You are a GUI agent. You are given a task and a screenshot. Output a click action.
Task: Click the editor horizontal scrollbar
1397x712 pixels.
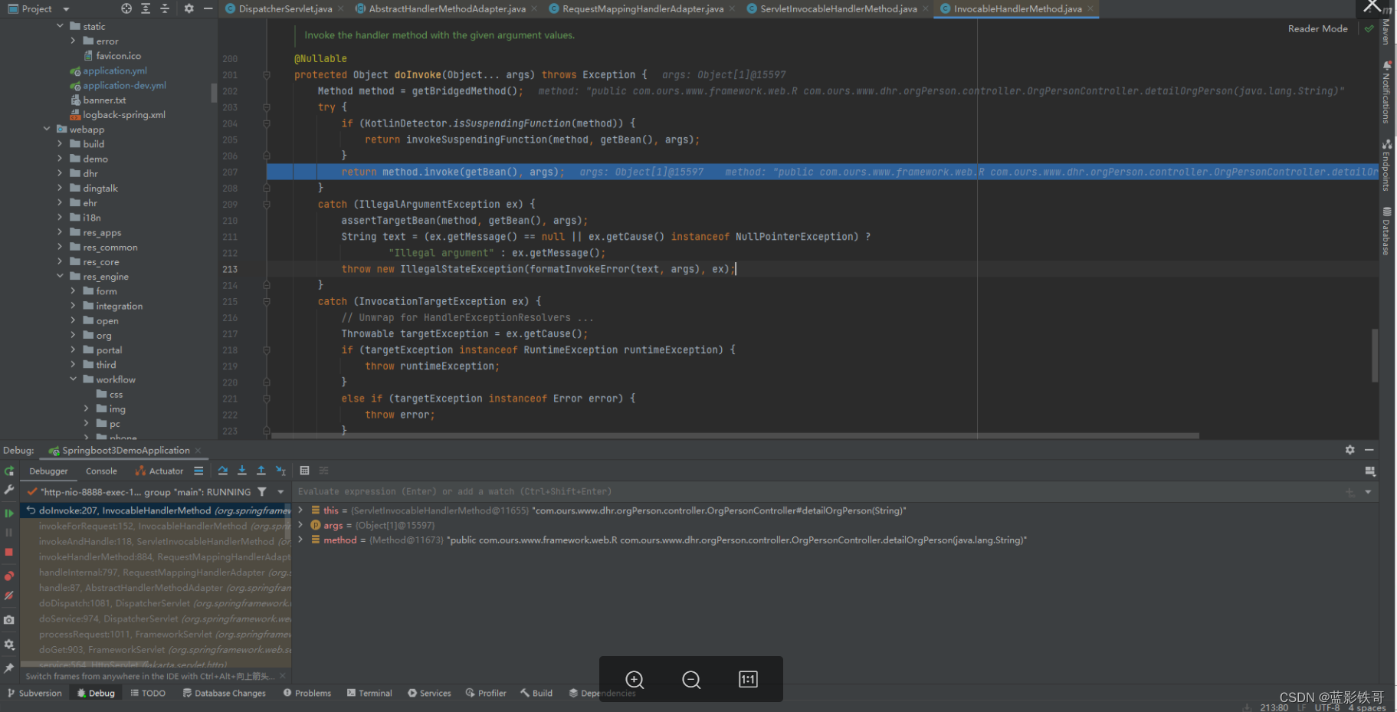(736, 435)
